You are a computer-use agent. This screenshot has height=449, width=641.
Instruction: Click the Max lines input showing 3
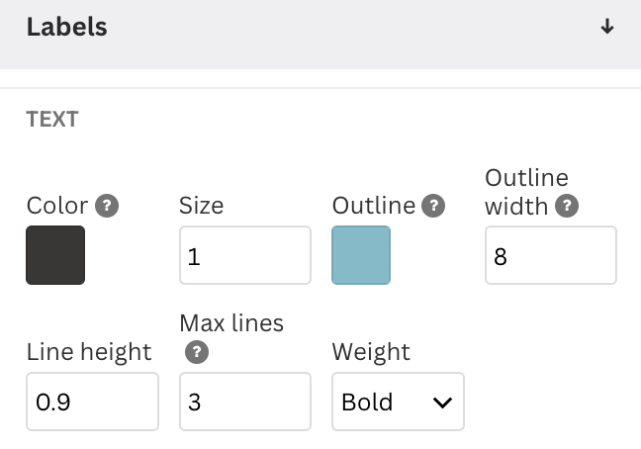(x=245, y=402)
